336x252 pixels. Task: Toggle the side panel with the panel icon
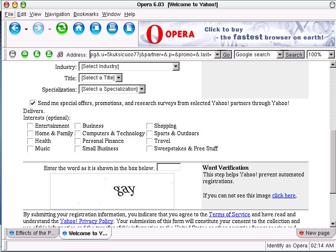point(96,28)
